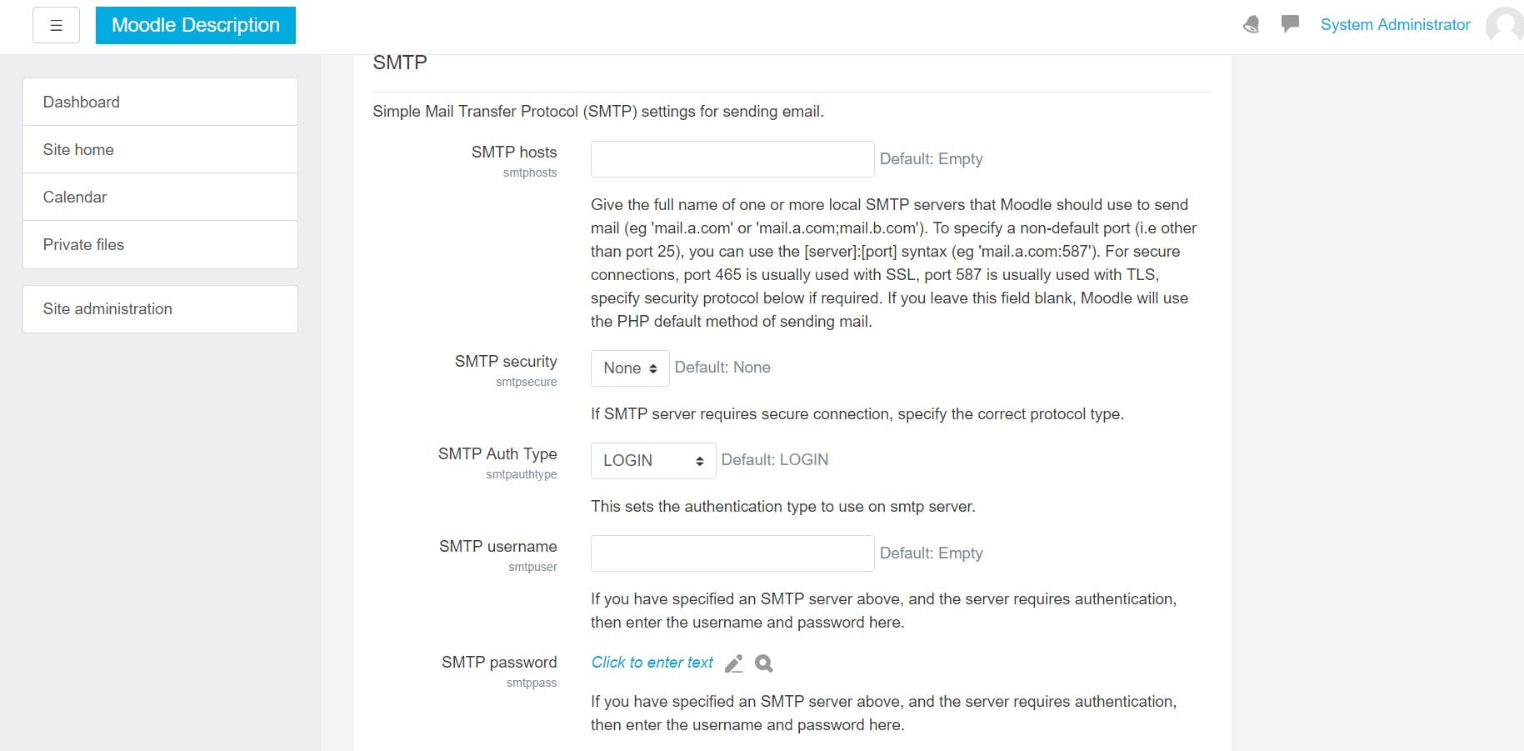Screen dimensions: 1524x751
Task: Open the SMTP Auth Type dropdown
Action: (653, 461)
